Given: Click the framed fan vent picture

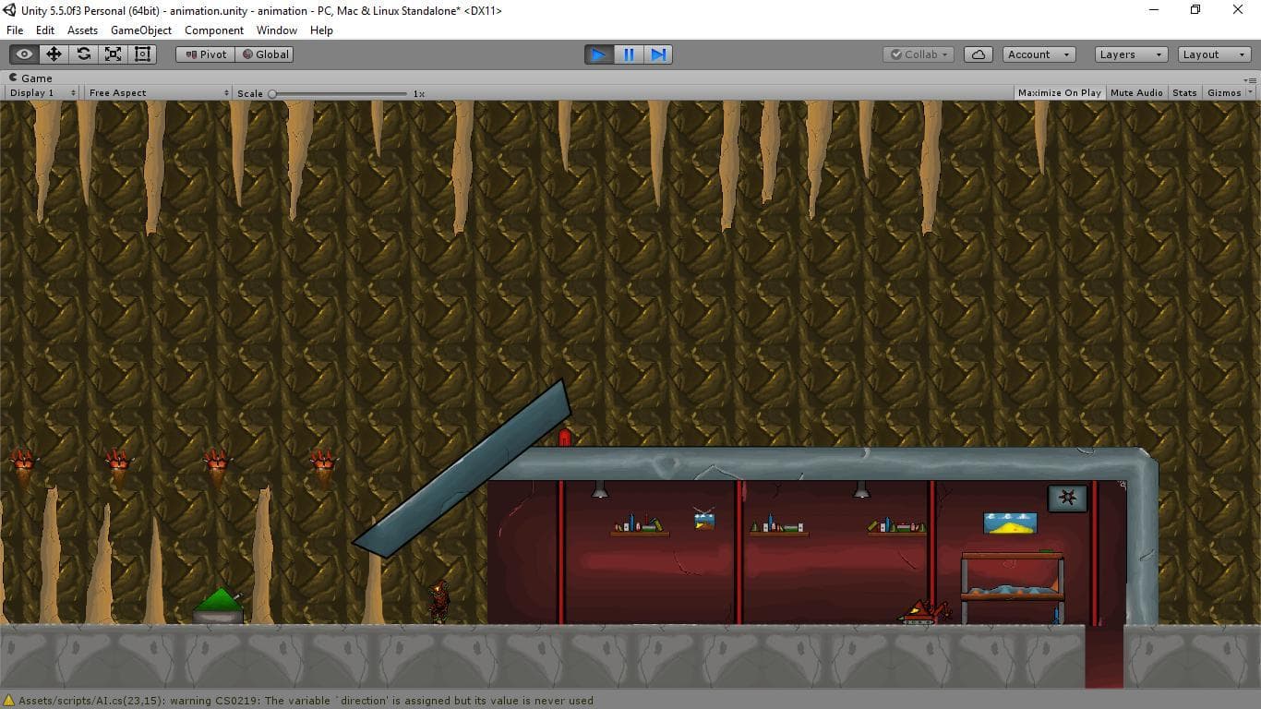Looking at the screenshot, I should click(x=1068, y=499).
